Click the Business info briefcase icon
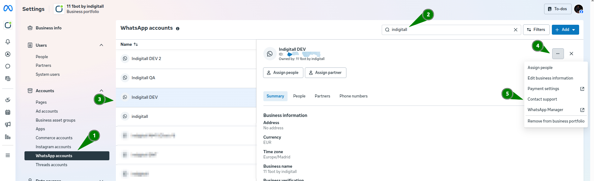Image resolution: width=594 pixels, height=181 pixels. [x=30, y=28]
